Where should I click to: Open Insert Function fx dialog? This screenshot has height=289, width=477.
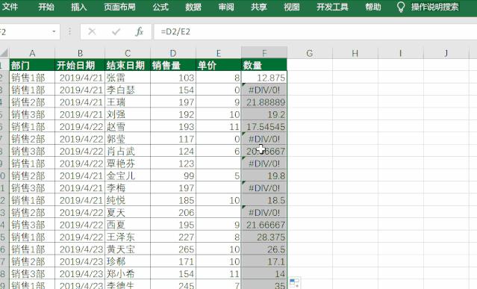tap(139, 31)
